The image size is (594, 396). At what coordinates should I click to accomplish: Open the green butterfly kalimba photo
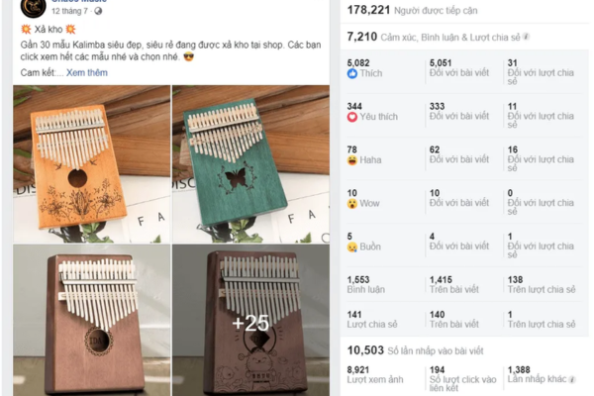(250, 163)
